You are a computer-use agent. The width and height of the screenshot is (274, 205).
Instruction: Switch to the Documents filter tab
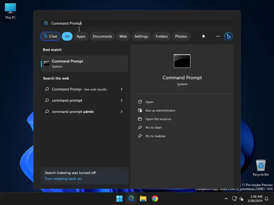pos(102,36)
